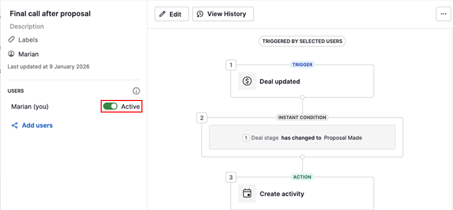This screenshot has height=210, width=453.
Task: Click the Triggered by selected users badge
Action: 302,41
